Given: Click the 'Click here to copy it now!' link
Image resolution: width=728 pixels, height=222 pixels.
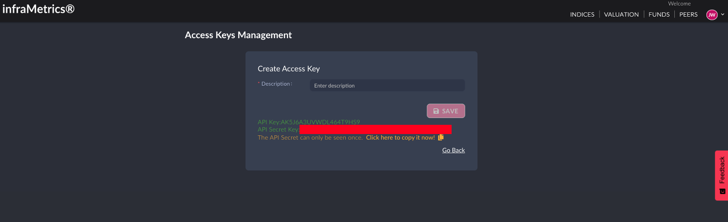Looking at the screenshot, I should click(400, 138).
